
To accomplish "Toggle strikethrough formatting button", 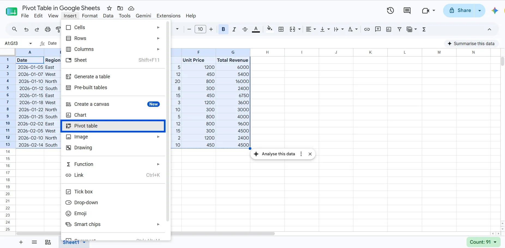I will [245, 29].
